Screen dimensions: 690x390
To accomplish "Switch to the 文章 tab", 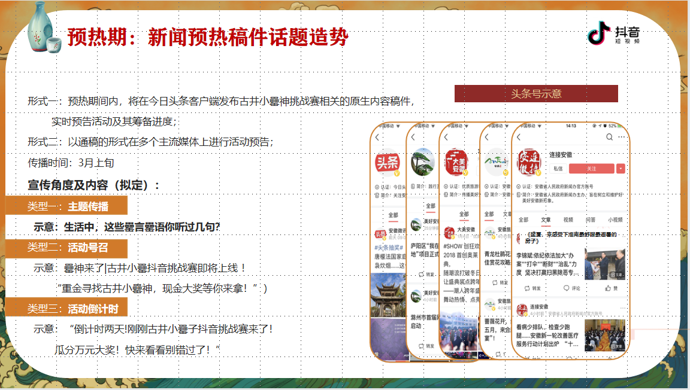I will [546, 220].
